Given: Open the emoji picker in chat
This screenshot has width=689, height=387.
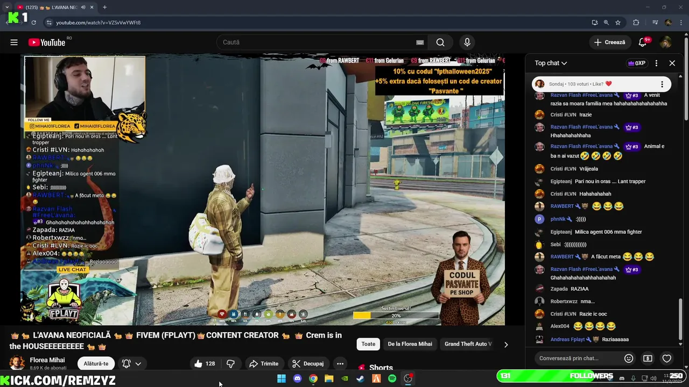Looking at the screenshot, I should pyautogui.click(x=629, y=359).
